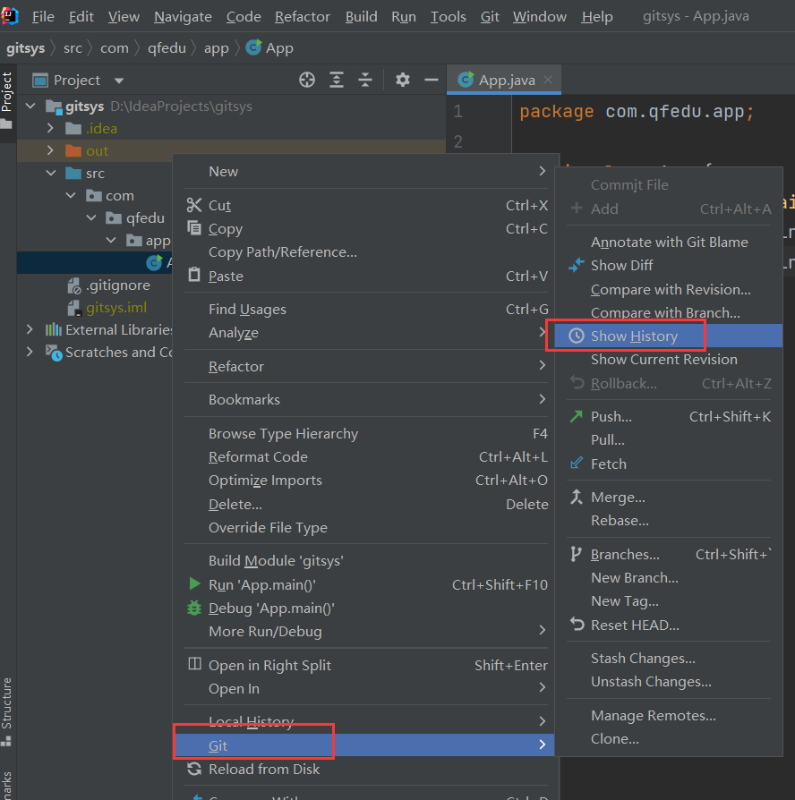The width and height of the screenshot is (795, 800).
Task: Open the Tools menu
Action: pyautogui.click(x=448, y=16)
